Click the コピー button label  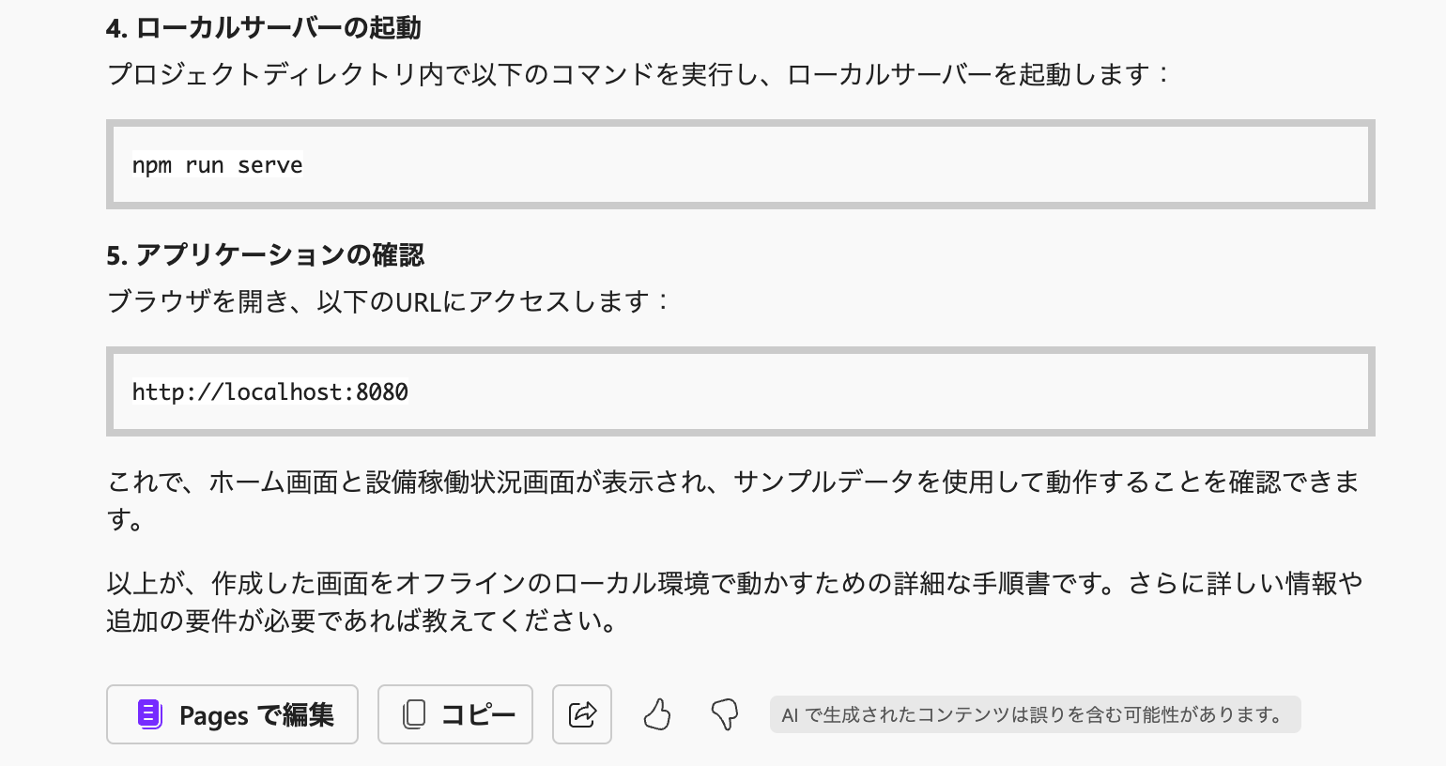(x=479, y=714)
